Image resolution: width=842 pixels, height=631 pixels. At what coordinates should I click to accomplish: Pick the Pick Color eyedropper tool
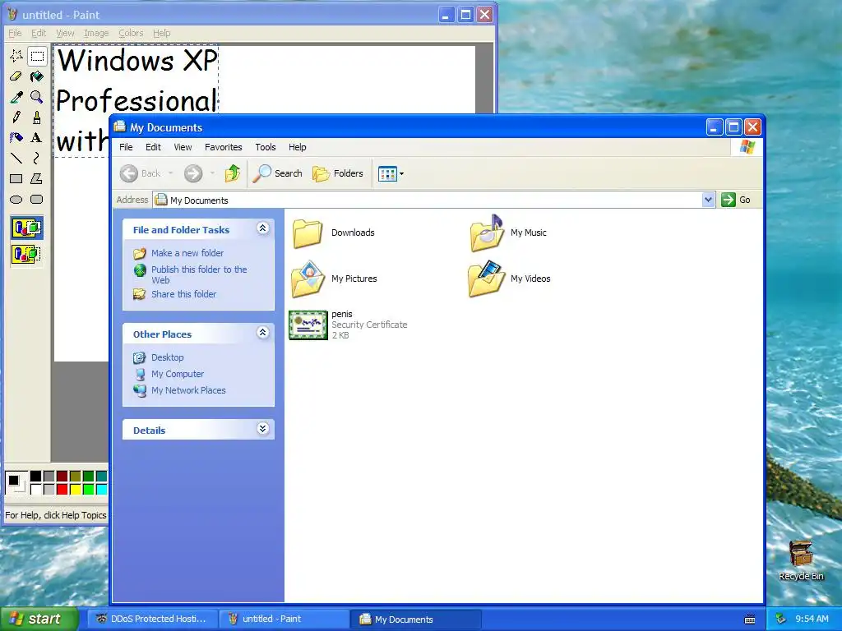16,97
